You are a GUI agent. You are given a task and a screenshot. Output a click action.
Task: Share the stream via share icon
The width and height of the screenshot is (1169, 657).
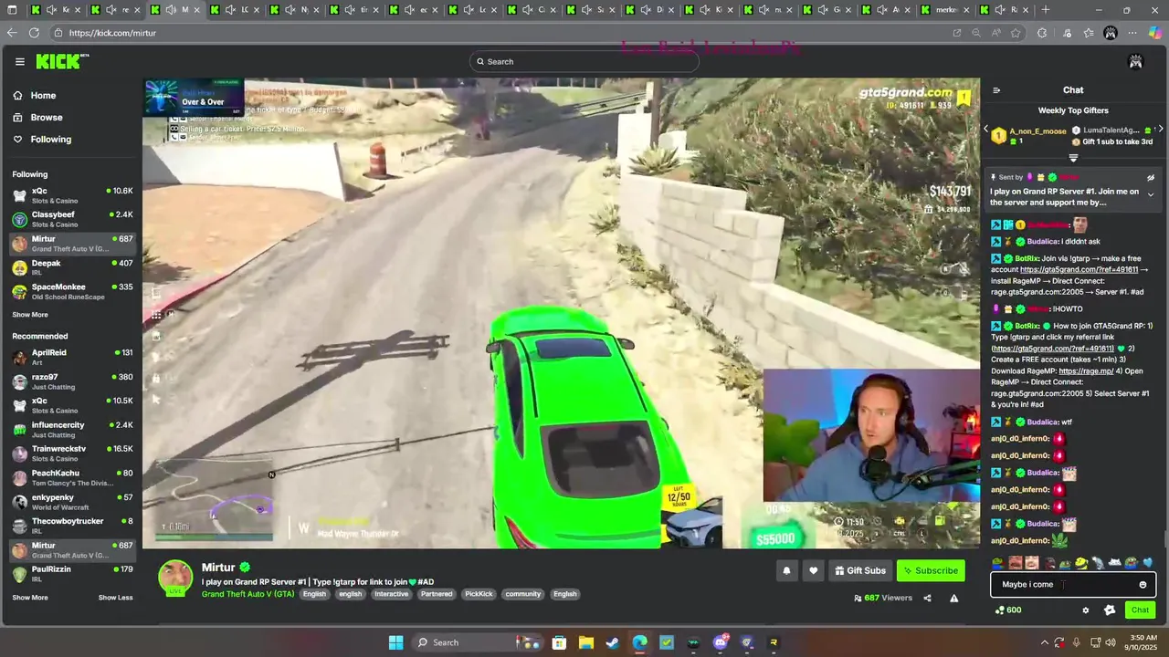pos(927,599)
